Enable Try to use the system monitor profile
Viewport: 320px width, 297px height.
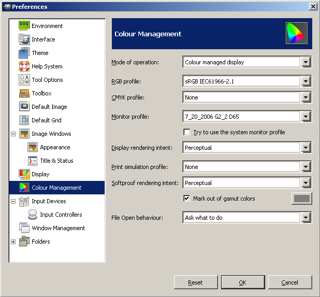point(187,132)
